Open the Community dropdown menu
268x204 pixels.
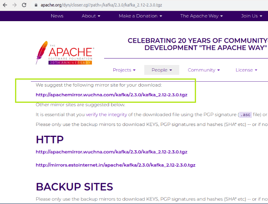tap(204, 70)
